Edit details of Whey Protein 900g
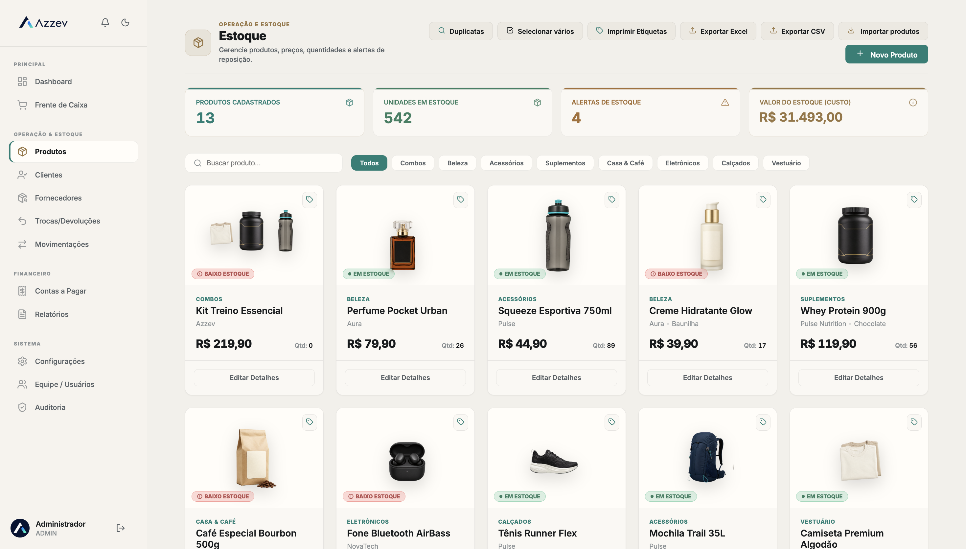This screenshot has height=549, width=966. (859, 377)
